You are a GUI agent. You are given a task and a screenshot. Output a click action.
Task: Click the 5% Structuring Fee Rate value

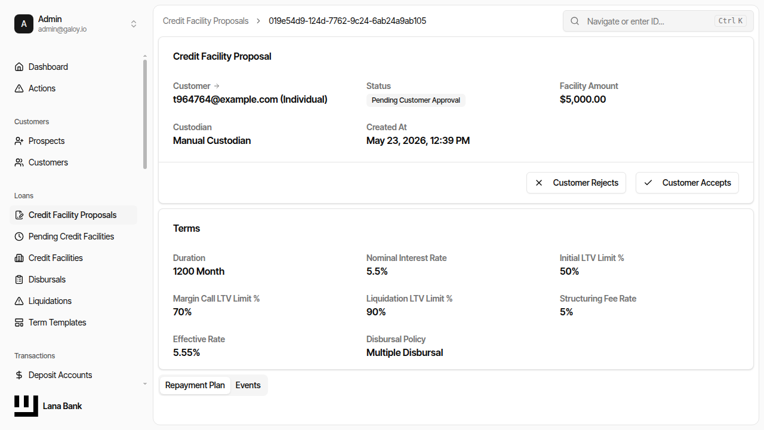pyautogui.click(x=566, y=312)
